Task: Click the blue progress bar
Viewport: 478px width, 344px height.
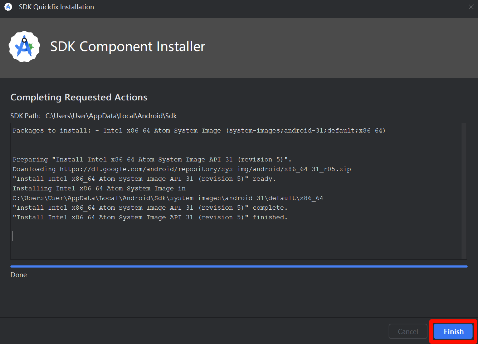Action: pos(239,266)
